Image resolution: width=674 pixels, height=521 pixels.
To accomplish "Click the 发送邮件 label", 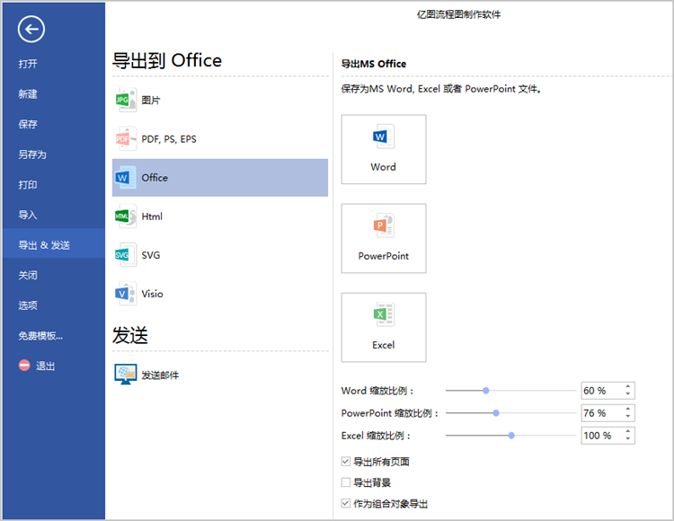I will 160,375.
